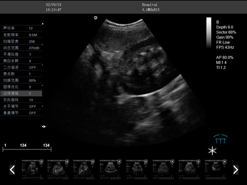Click the D orientation marker above scan
The height and width of the screenshot is (185, 247).
[96, 18]
